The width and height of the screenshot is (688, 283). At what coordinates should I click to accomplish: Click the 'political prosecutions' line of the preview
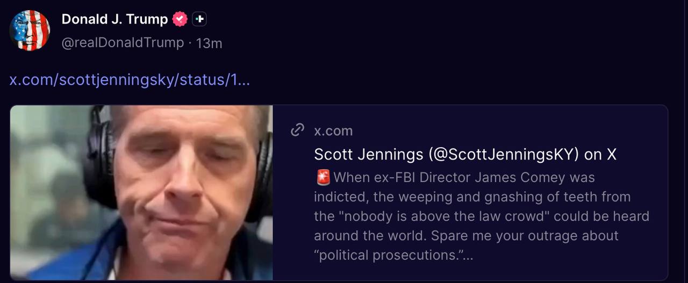393,255
